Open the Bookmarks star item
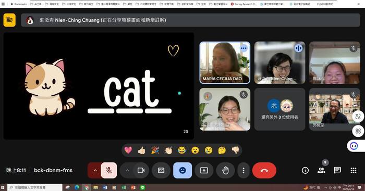The image size is (365, 191). [19, 4]
